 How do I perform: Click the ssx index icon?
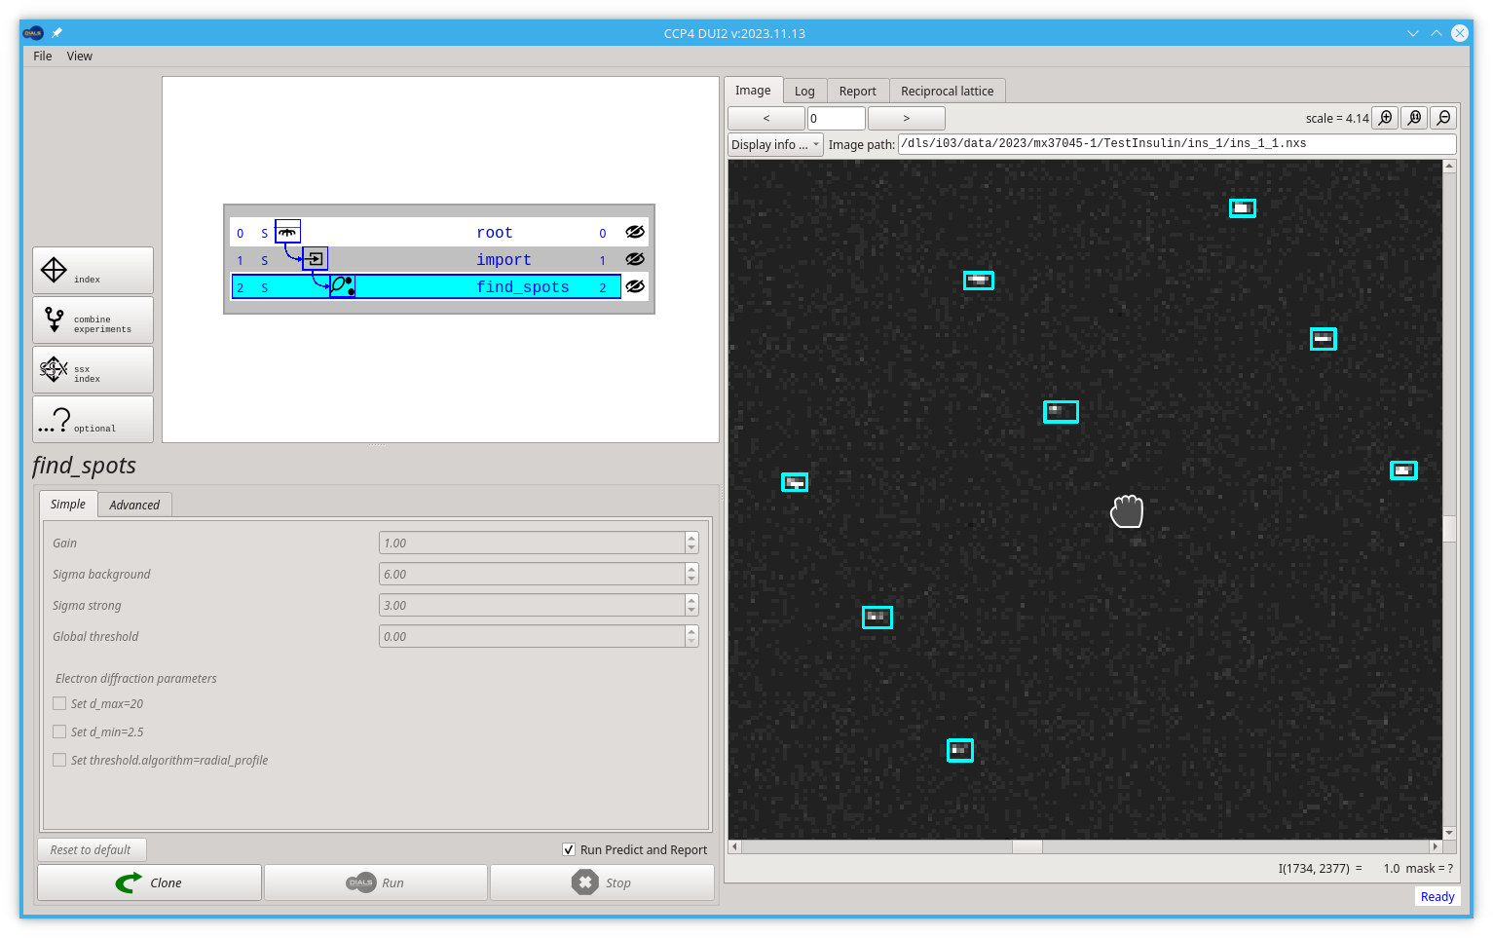coord(54,369)
